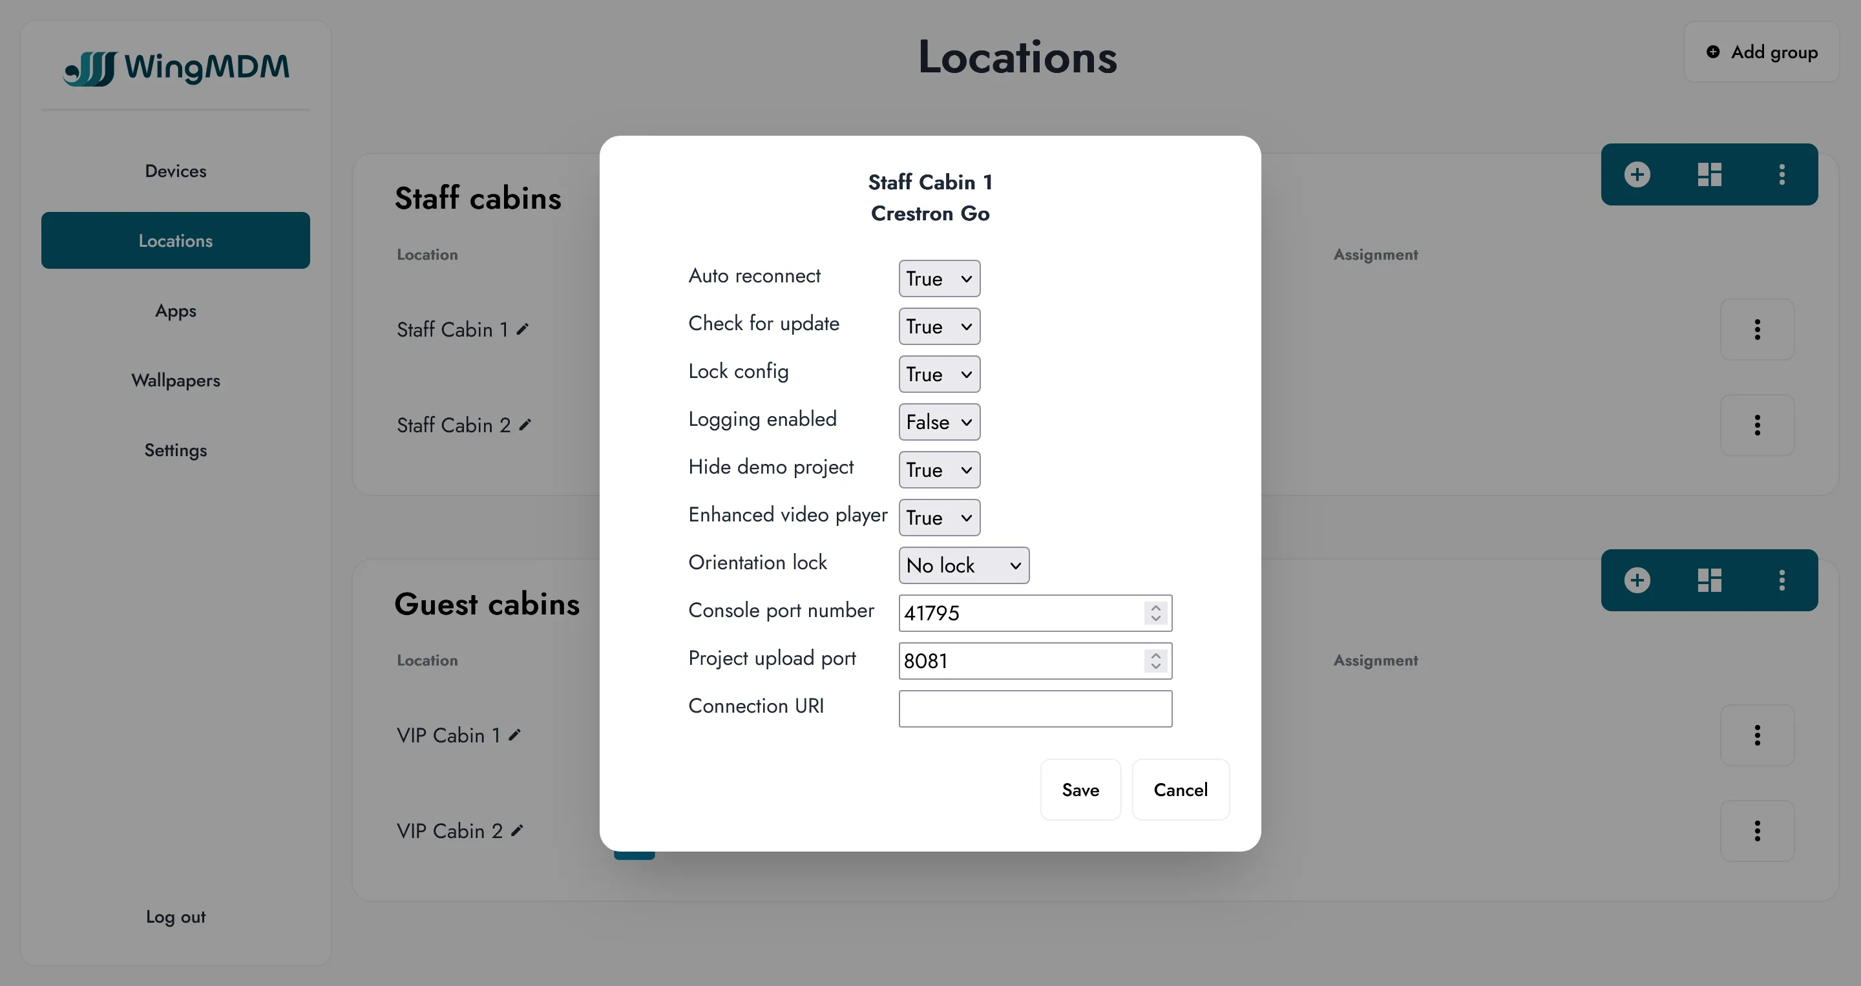Viewport: 1861px width, 986px height.
Task: Open Apps section in sidebar
Action: pyautogui.click(x=176, y=311)
